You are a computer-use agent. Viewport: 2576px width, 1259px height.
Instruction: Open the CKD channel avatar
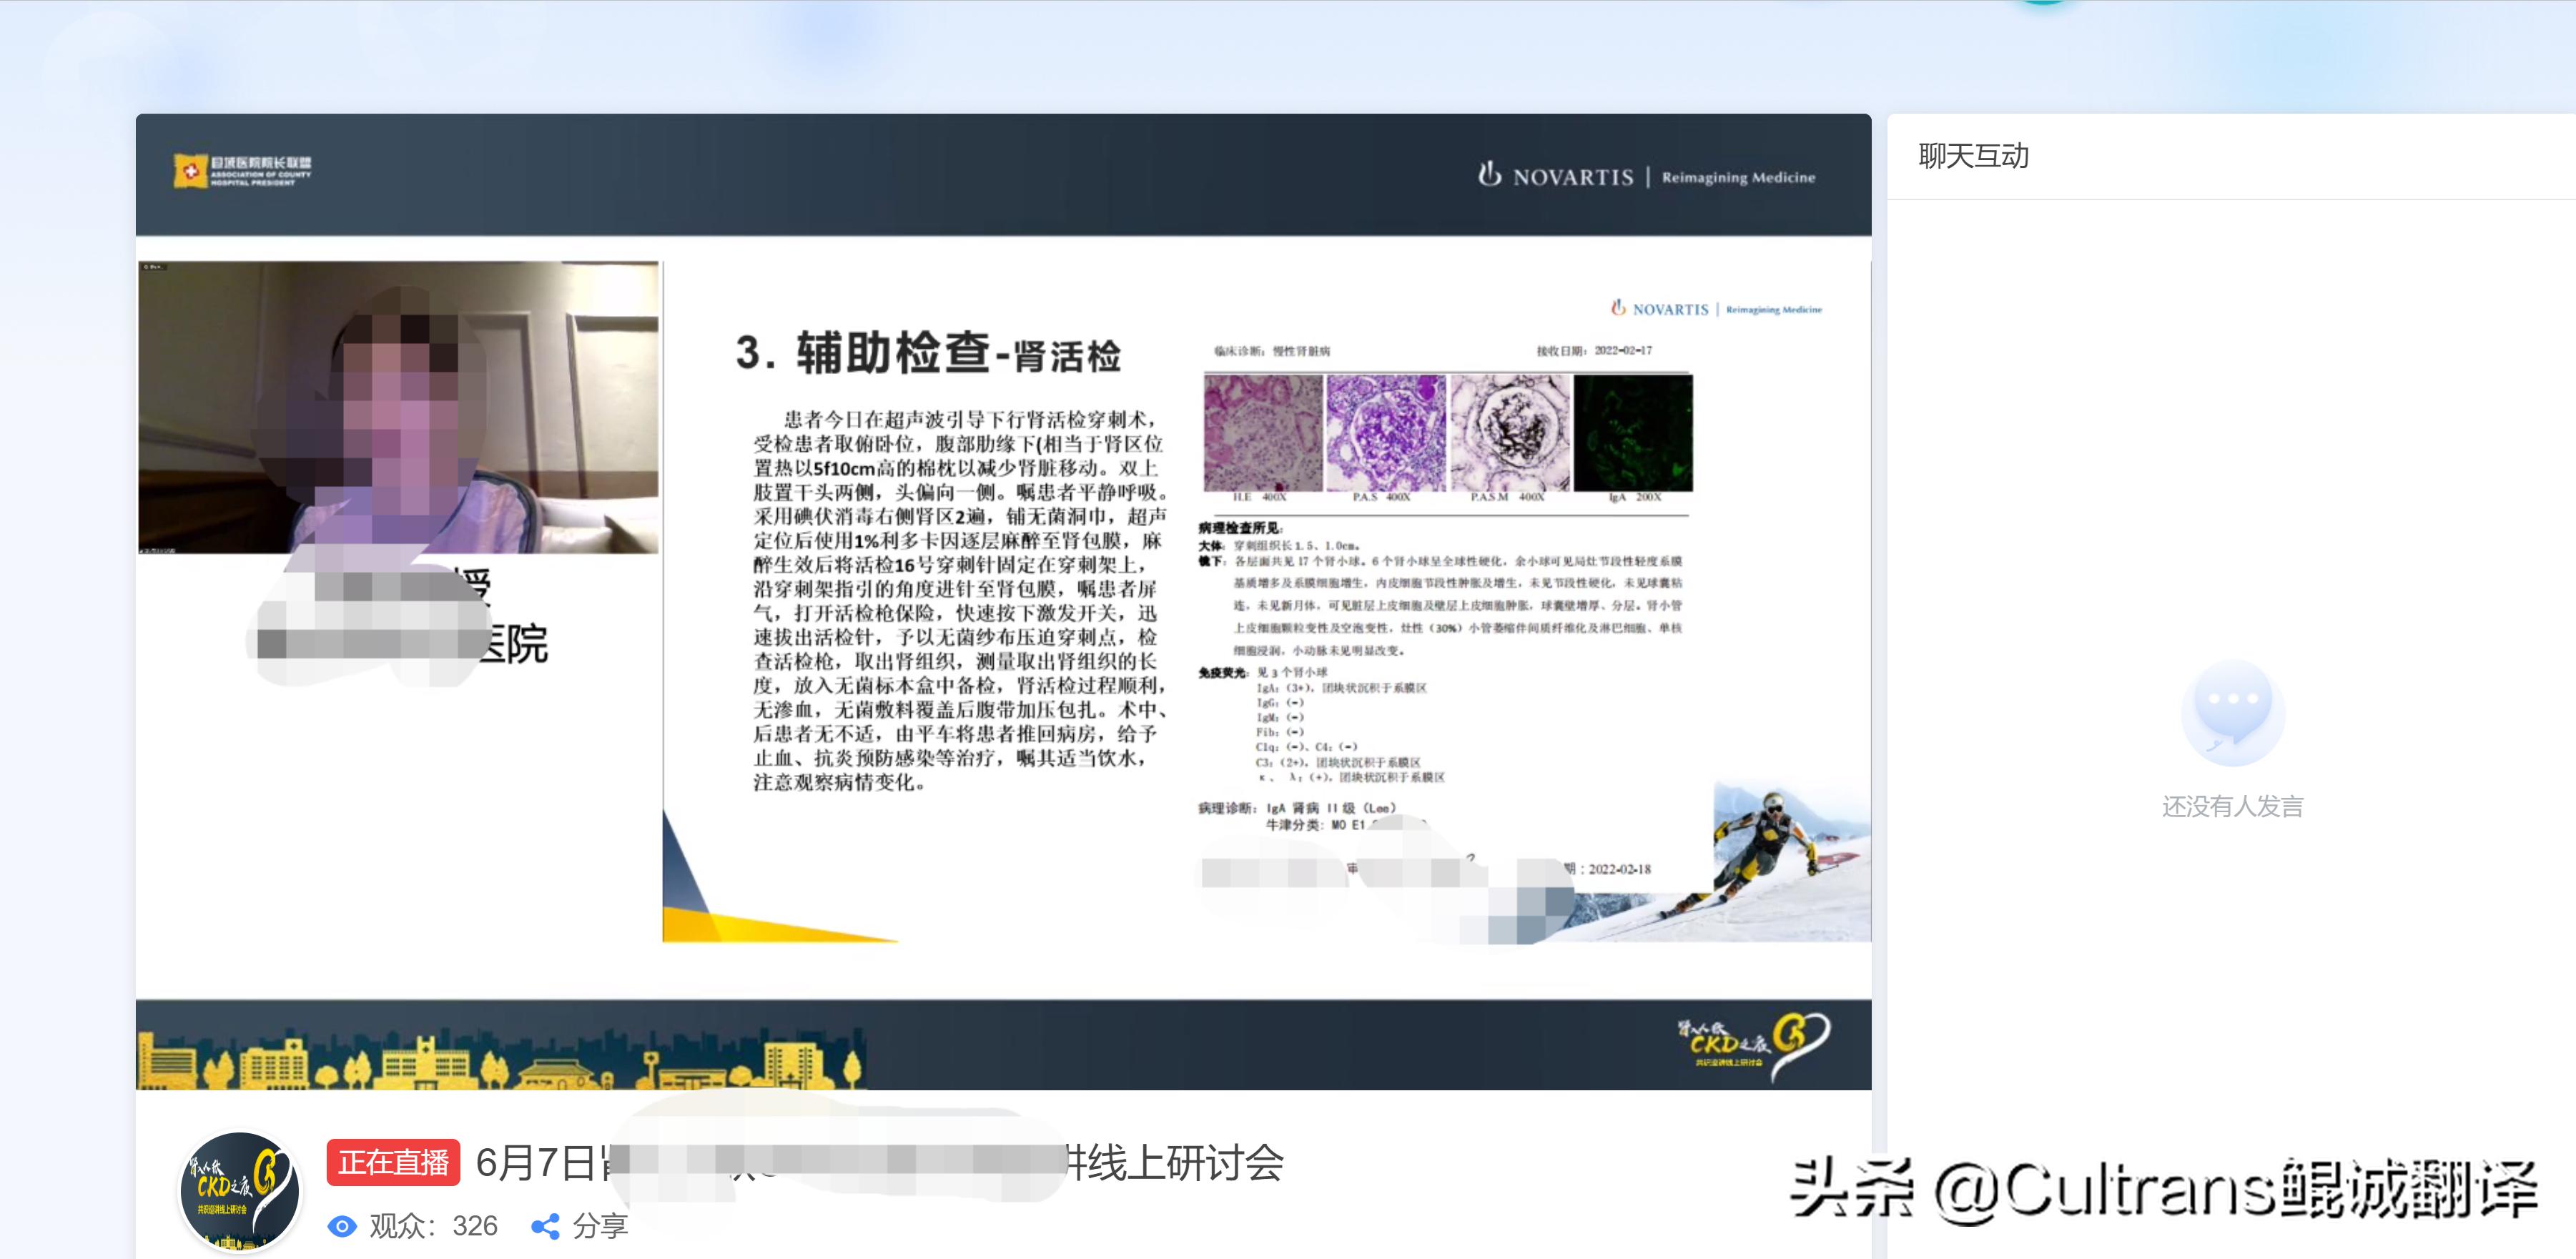click(x=239, y=1191)
